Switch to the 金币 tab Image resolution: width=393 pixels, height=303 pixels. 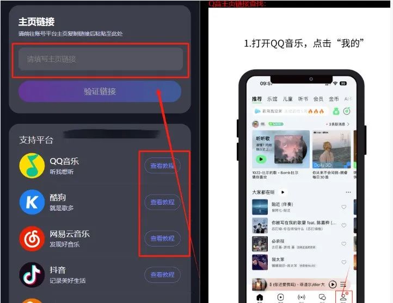(x=334, y=99)
